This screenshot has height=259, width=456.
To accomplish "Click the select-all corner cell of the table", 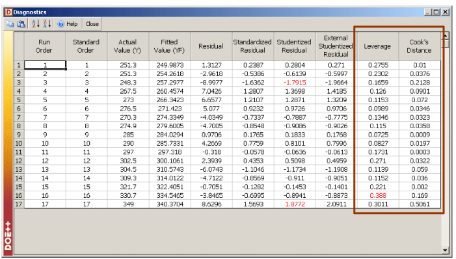I will (20, 46).
